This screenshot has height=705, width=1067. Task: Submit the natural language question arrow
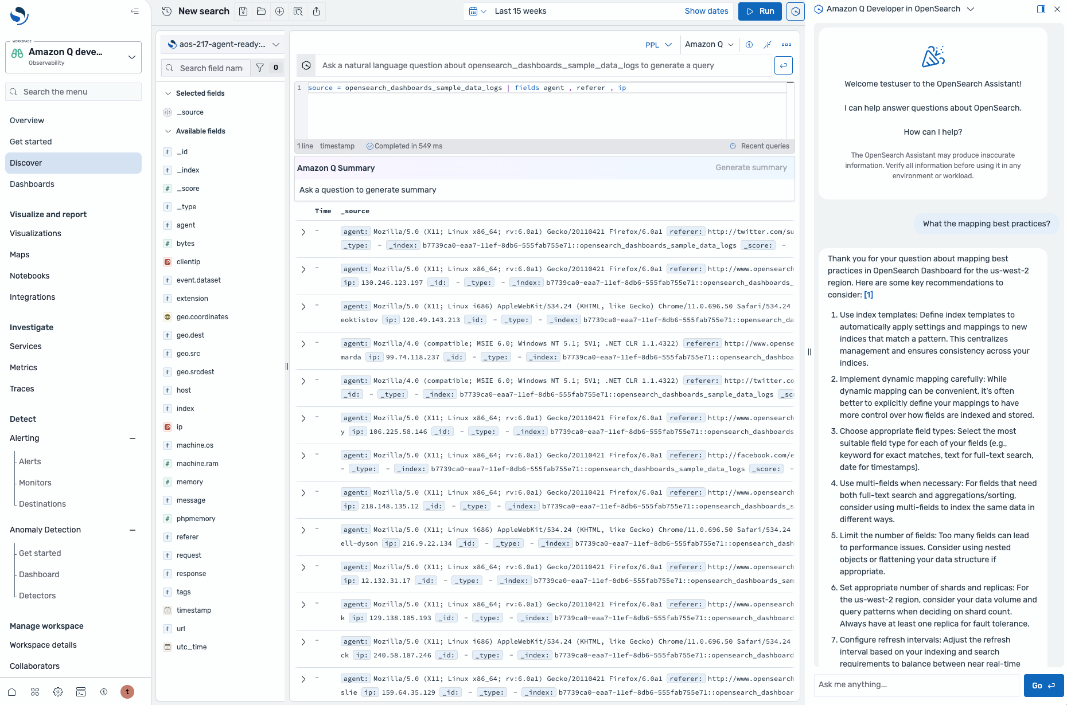pos(783,65)
